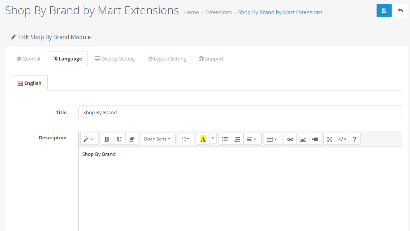Insert a picture in the description
Screen dimensions: 410x231
pyautogui.click(x=303, y=139)
